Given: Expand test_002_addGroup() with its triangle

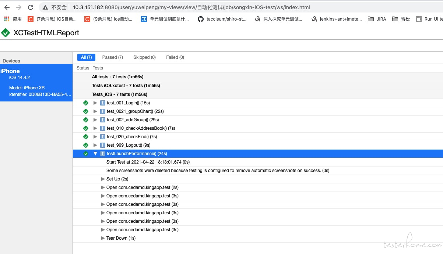Looking at the screenshot, I should [95, 120].
